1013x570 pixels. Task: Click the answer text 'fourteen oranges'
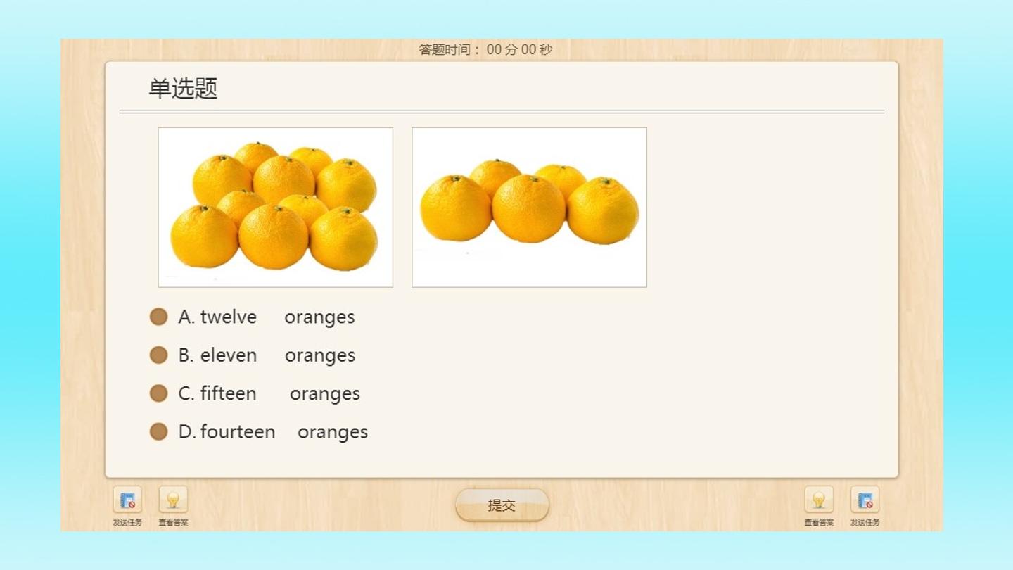coord(284,432)
